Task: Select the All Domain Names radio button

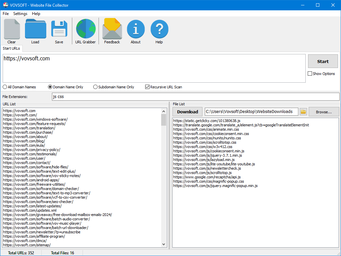Action: [5, 87]
